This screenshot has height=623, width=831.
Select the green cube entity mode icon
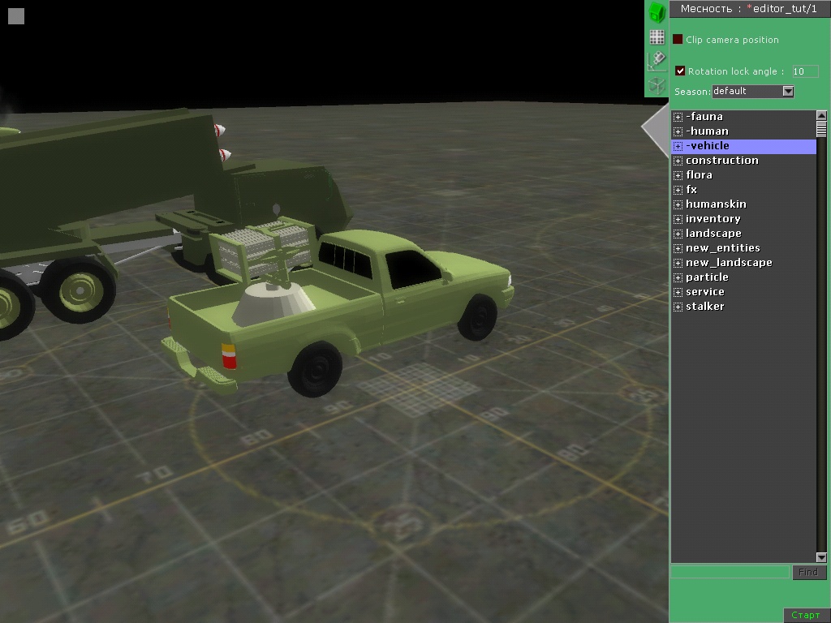tap(657, 12)
